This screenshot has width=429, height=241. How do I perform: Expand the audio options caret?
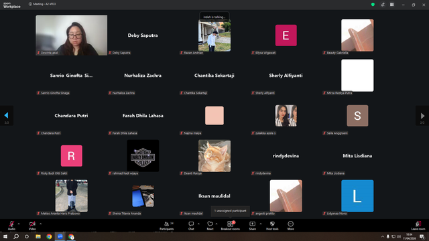19,224
